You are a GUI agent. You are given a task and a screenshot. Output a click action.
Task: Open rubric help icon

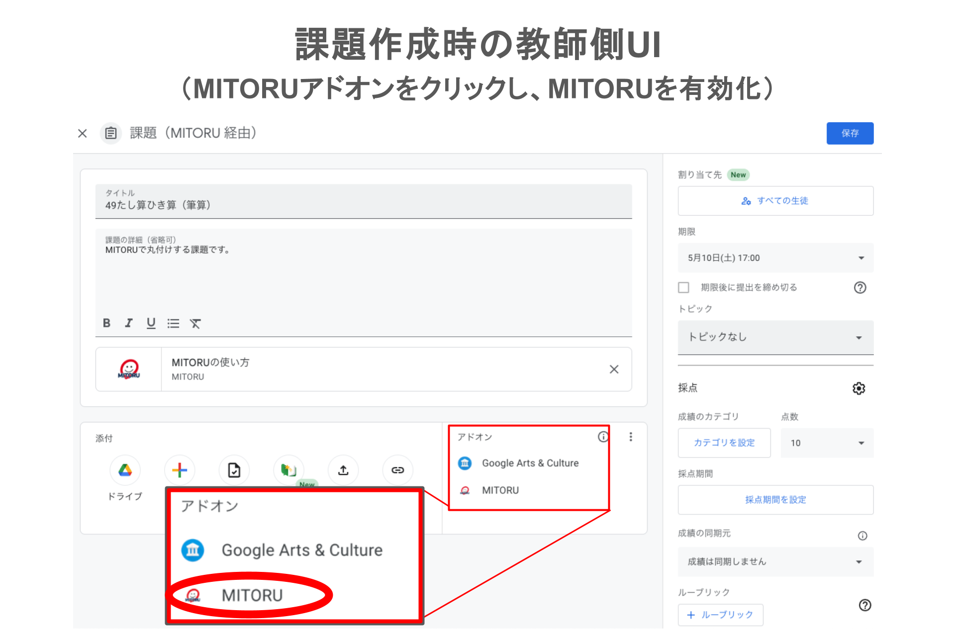click(865, 605)
